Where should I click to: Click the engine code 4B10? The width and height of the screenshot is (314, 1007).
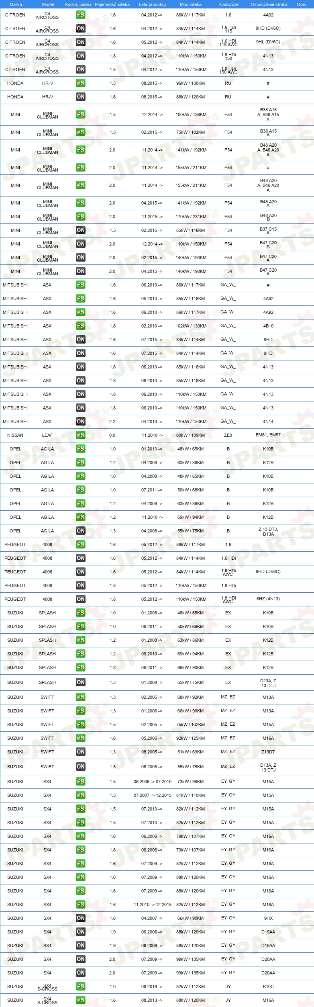pos(268,326)
